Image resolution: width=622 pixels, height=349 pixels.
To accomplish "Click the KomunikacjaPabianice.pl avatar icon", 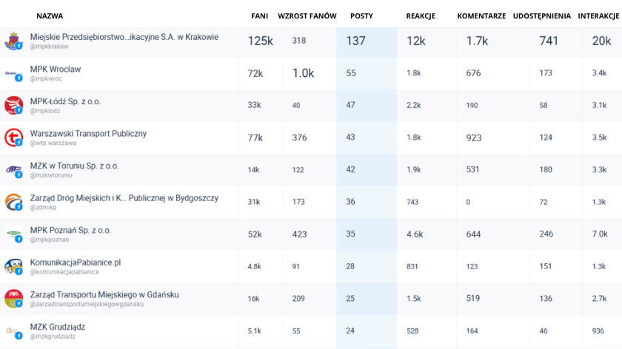I will pyautogui.click(x=13, y=266).
